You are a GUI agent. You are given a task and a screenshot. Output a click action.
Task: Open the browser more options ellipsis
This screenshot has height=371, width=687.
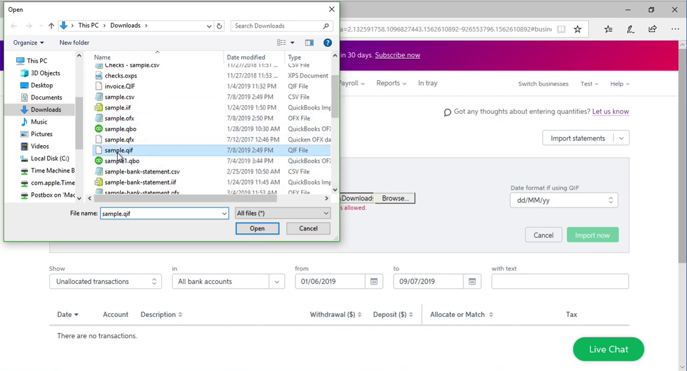point(675,29)
